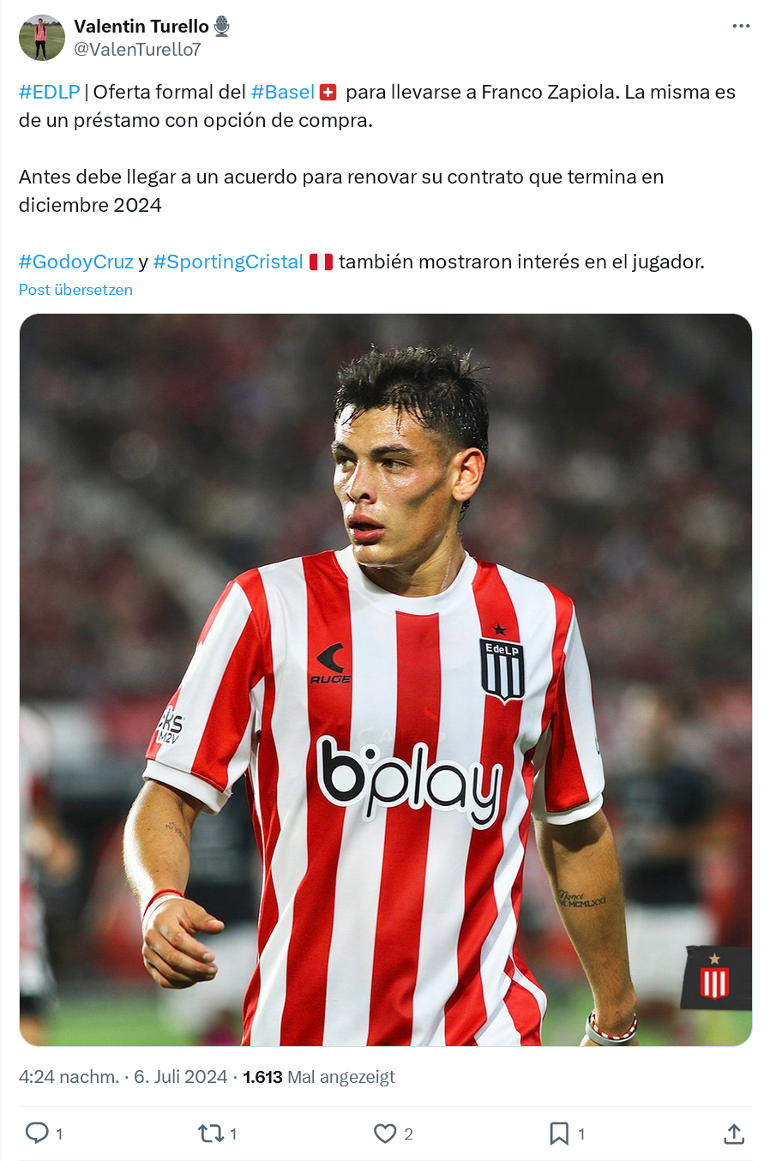This screenshot has height=1161, width=770.
Task: Open the #EDLP hashtag
Action: click(x=50, y=93)
